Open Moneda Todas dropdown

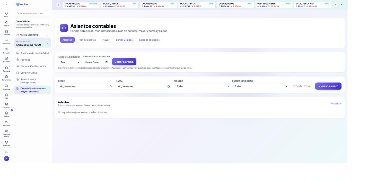click(203, 86)
